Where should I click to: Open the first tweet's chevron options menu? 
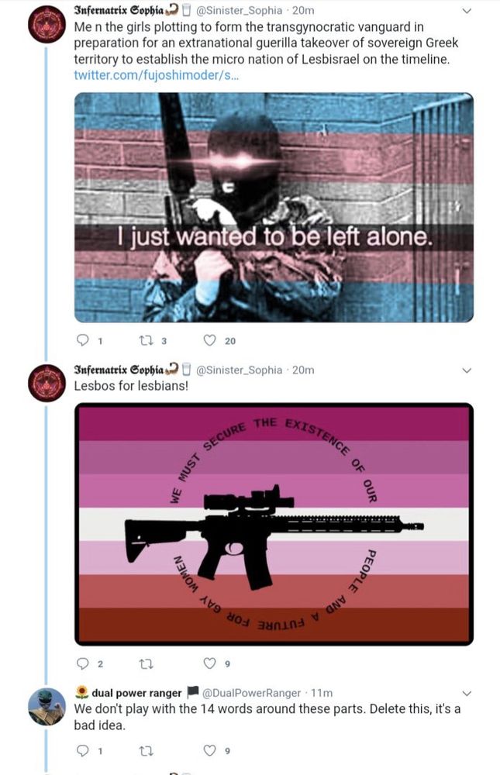pyautogui.click(x=466, y=10)
